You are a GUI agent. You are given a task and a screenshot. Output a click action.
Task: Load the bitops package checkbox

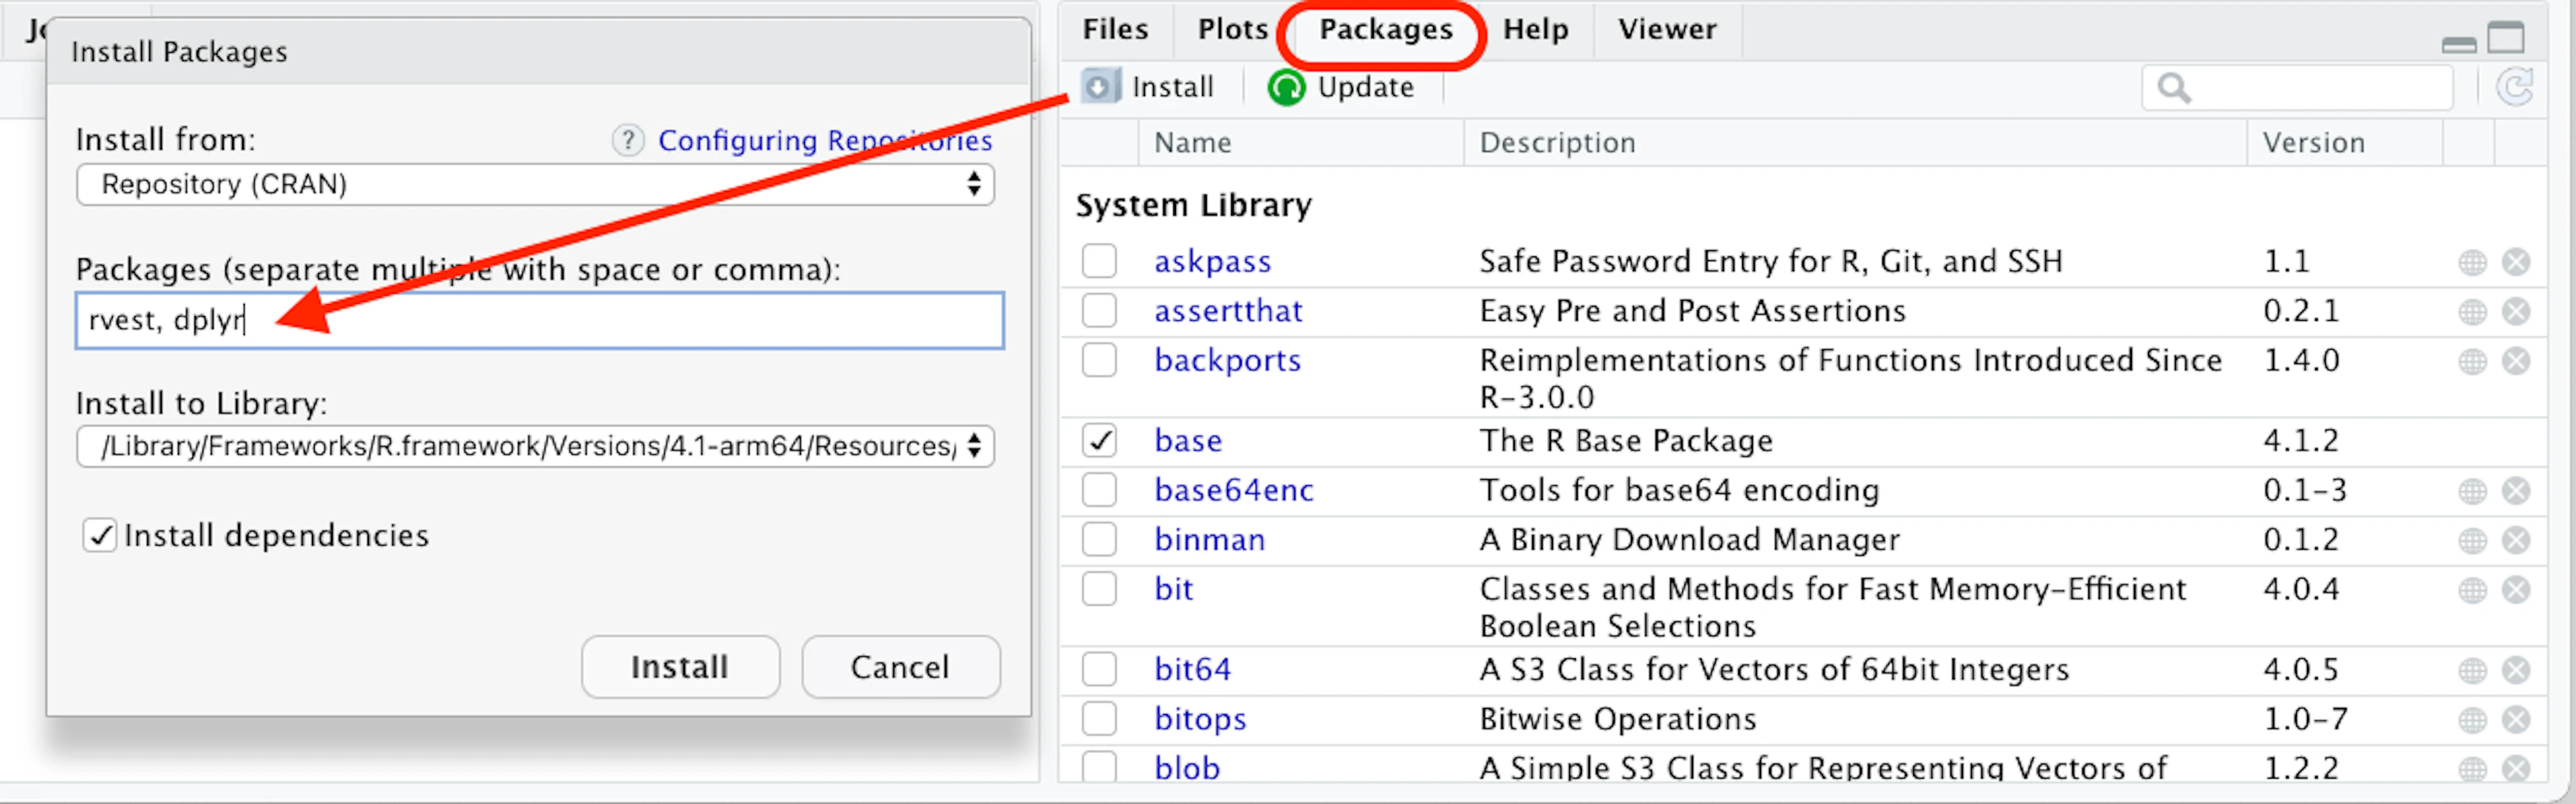coord(1099,719)
